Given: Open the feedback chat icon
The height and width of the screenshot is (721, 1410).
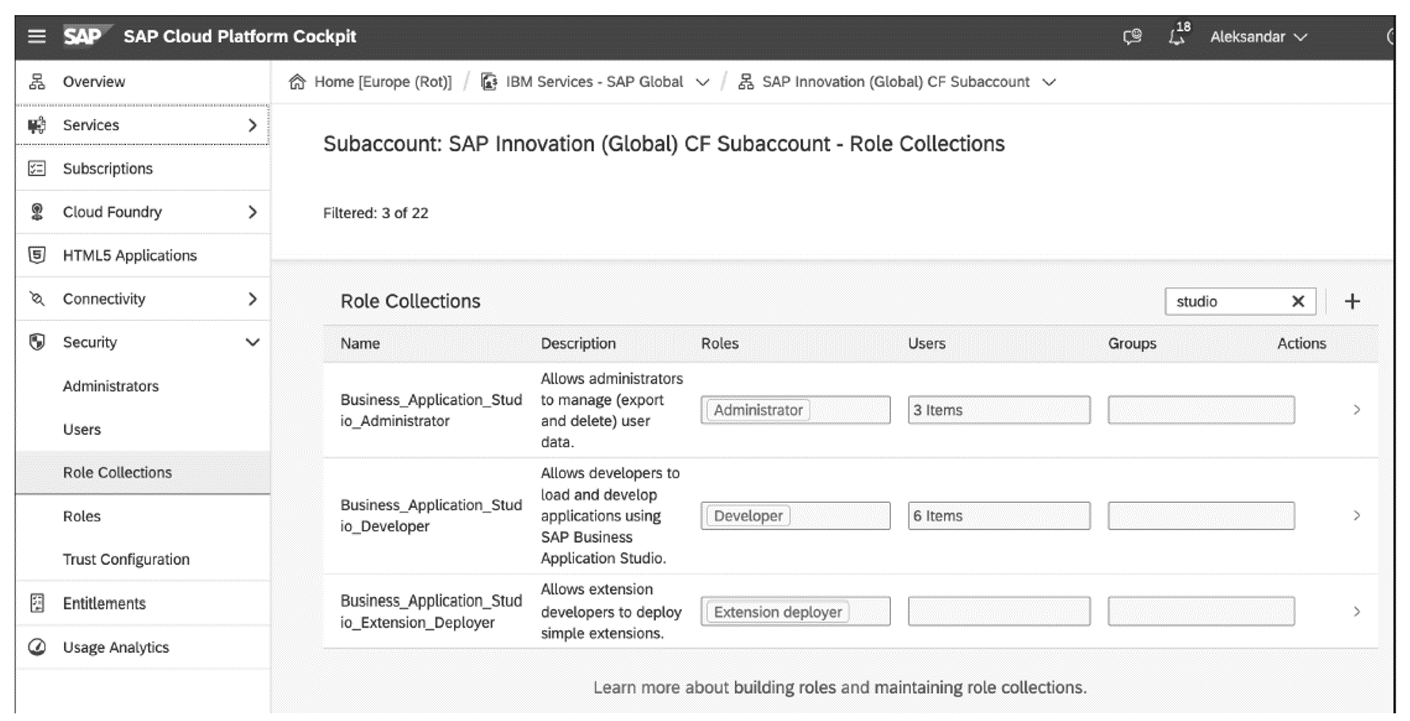Looking at the screenshot, I should (x=1132, y=36).
